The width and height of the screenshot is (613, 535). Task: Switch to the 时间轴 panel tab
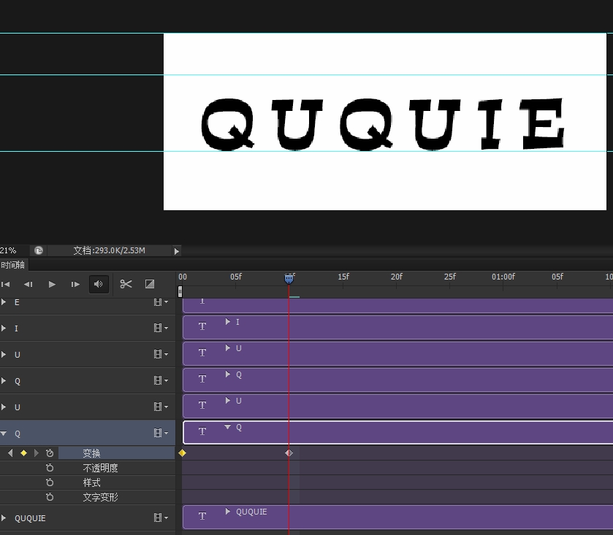(x=13, y=266)
